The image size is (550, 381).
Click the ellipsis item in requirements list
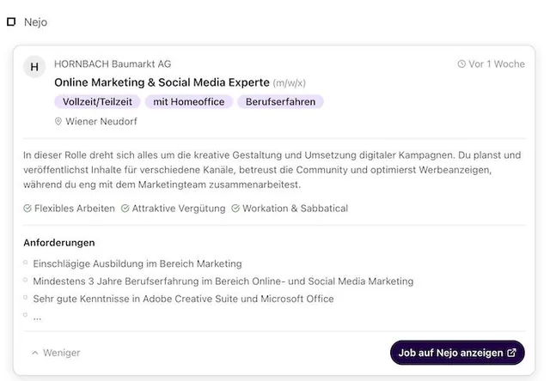coord(37,317)
